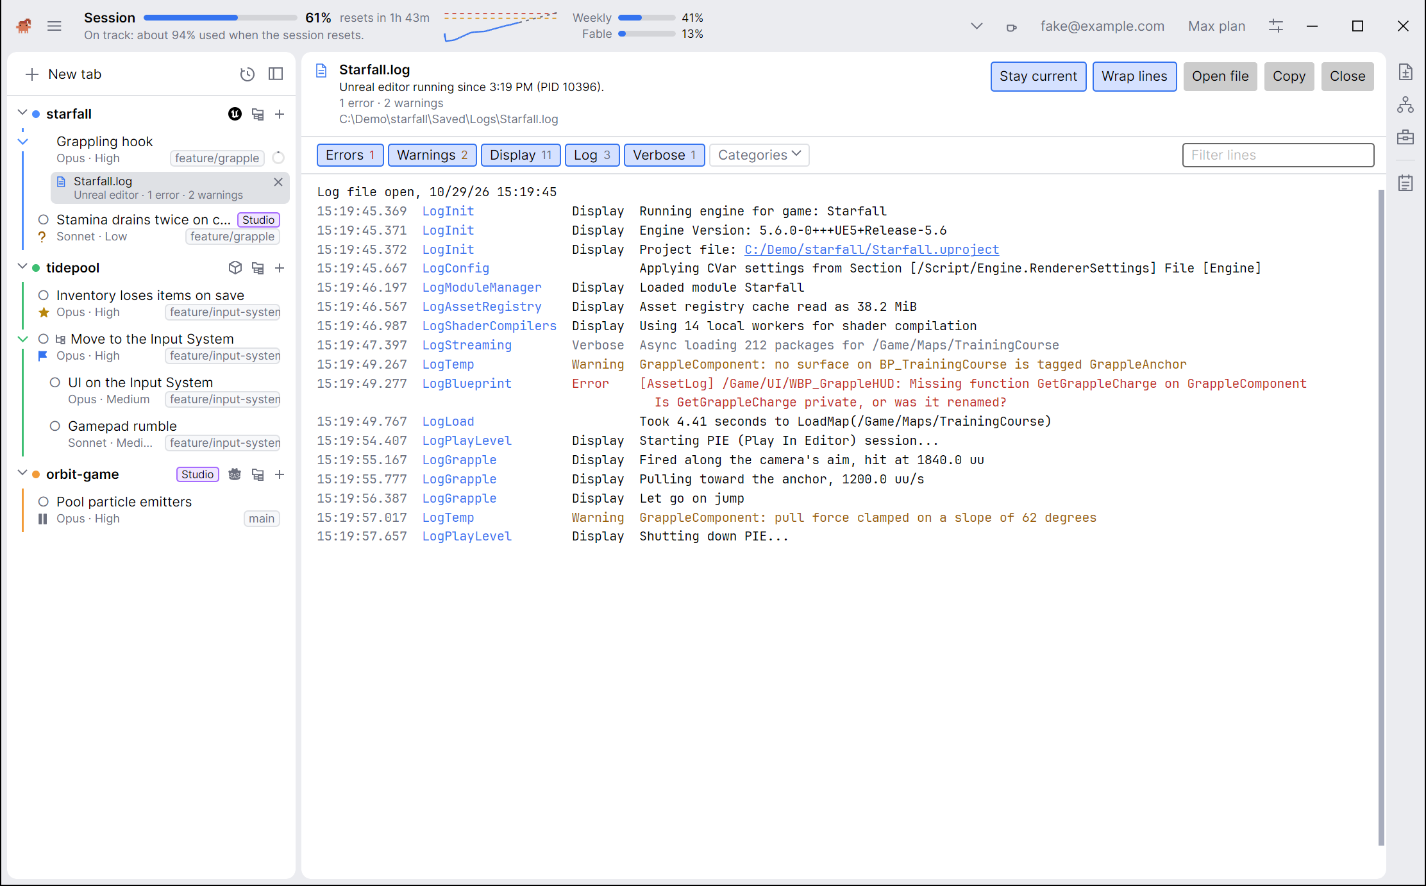This screenshot has height=886, width=1426.
Task: Click the Open file button
Action: (x=1220, y=76)
